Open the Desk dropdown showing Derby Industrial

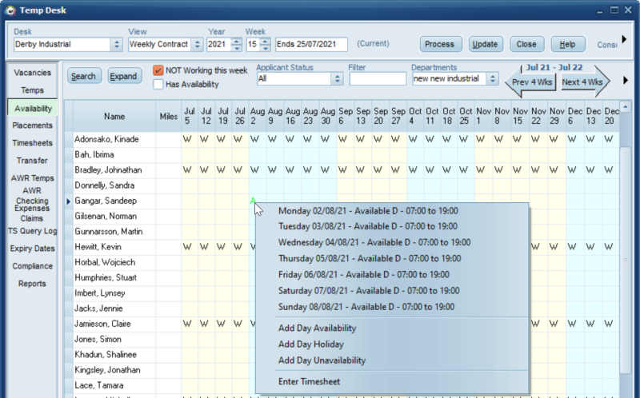click(117, 44)
